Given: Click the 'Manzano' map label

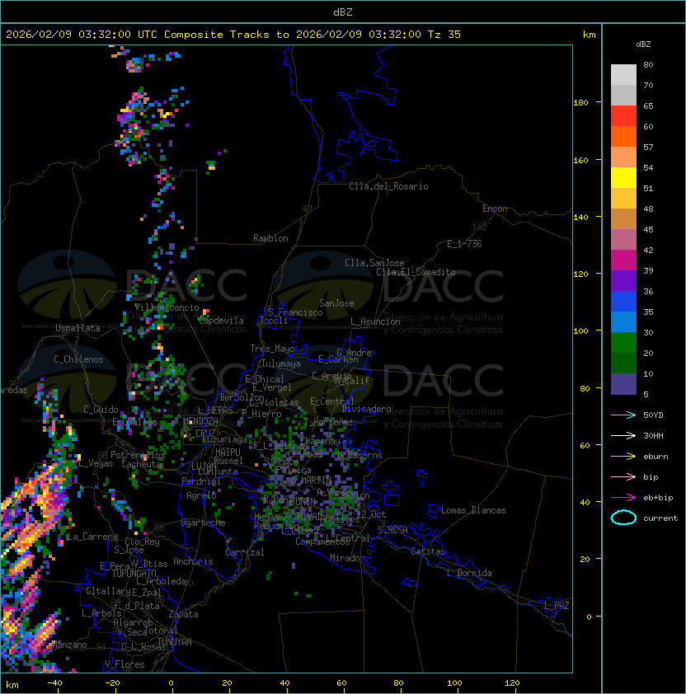Looking at the screenshot, I should point(69,645).
